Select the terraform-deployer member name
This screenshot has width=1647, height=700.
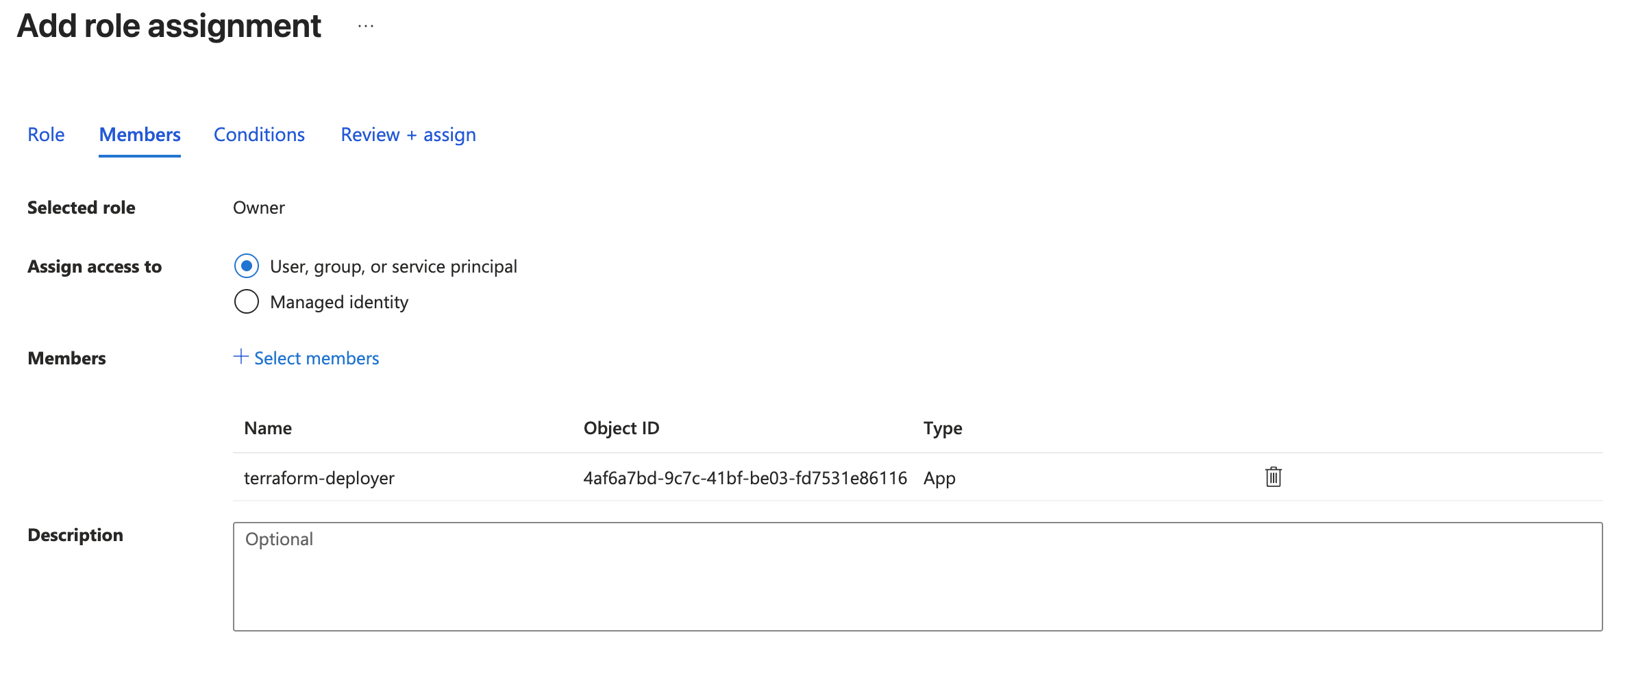tap(319, 478)
